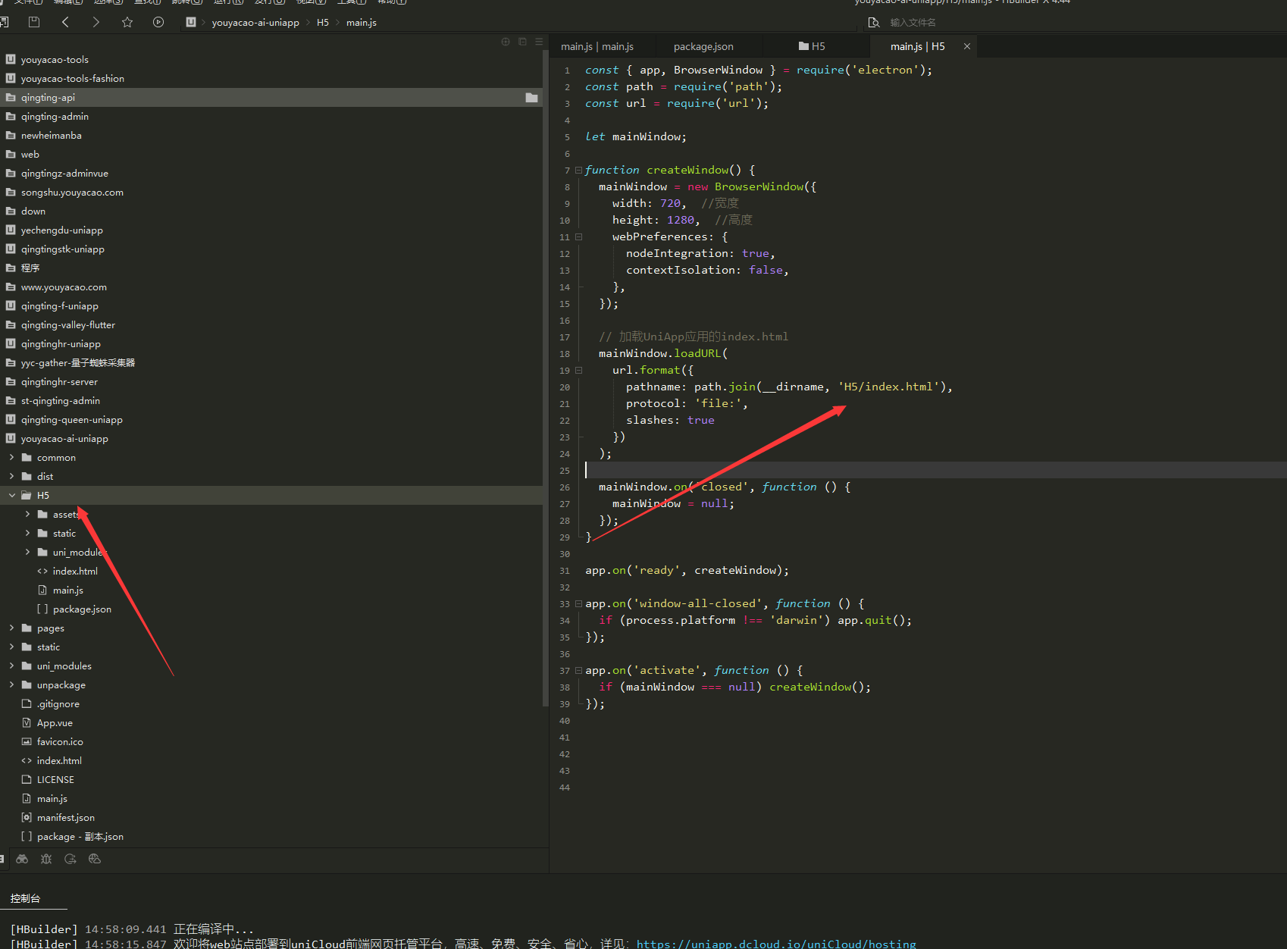Select the qingting-queen-uniapp project
The image size is (1287, 949).
(72, 419)
